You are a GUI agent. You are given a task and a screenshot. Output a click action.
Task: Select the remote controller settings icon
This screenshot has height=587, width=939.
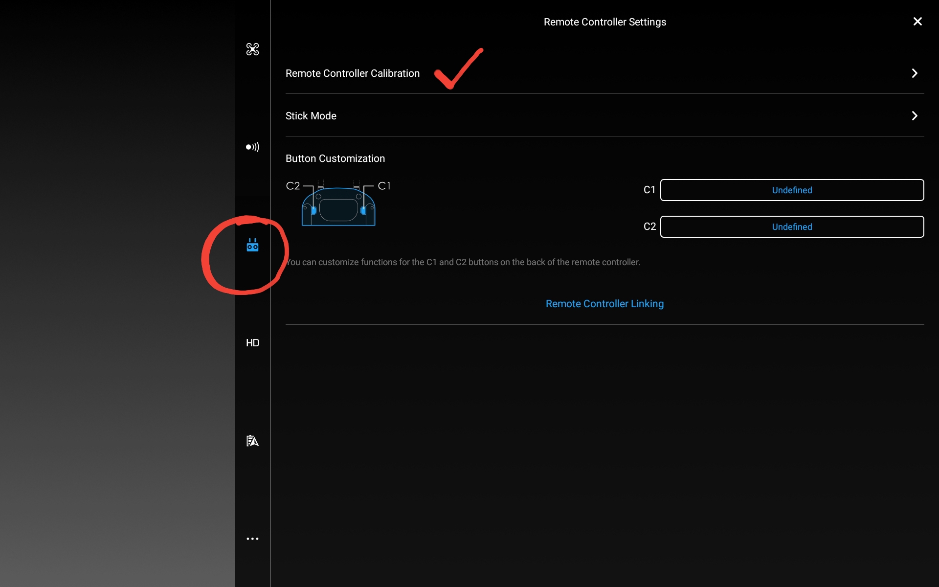(x=252, y=245)
